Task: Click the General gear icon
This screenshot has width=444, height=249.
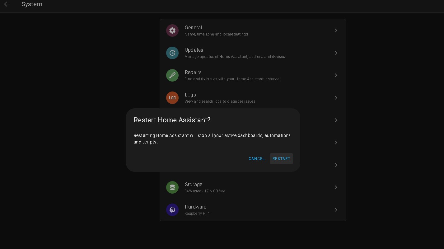Action: tap(172, 31)
